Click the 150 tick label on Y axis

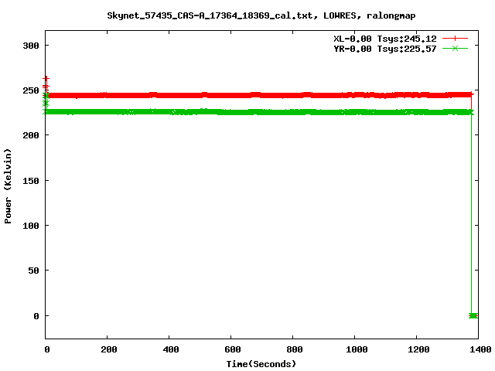tap(31, 181)
